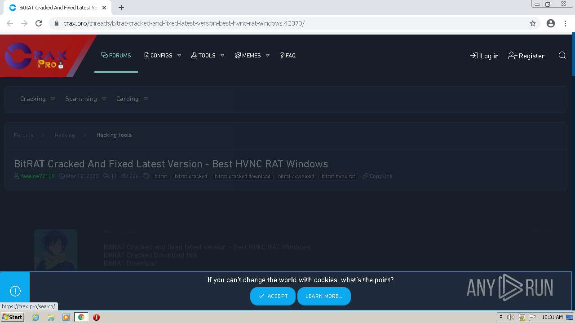The image size is (575, 323).
Task: Go to the Forums breadcrumb
Action: click(23, 135)
